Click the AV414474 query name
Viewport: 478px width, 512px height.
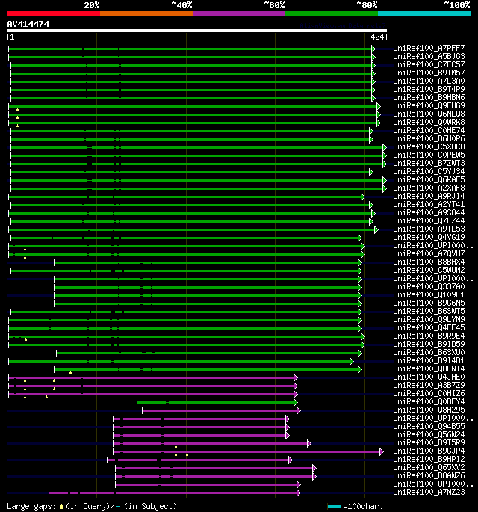(28, 24)
